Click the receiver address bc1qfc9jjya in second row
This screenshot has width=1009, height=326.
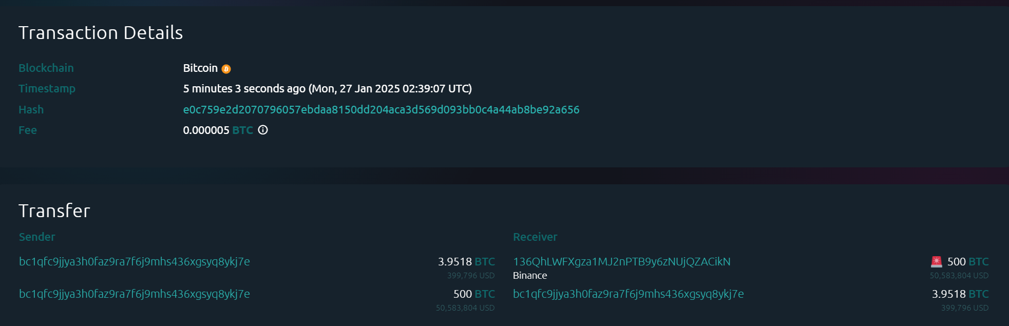[629, 294]
